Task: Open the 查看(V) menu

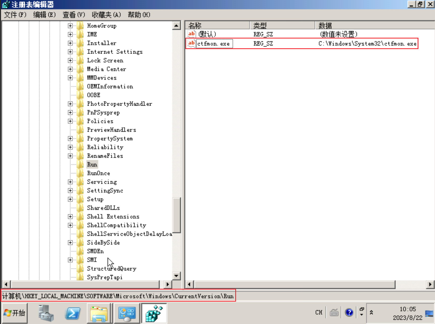Action: [x=73, y=15]
